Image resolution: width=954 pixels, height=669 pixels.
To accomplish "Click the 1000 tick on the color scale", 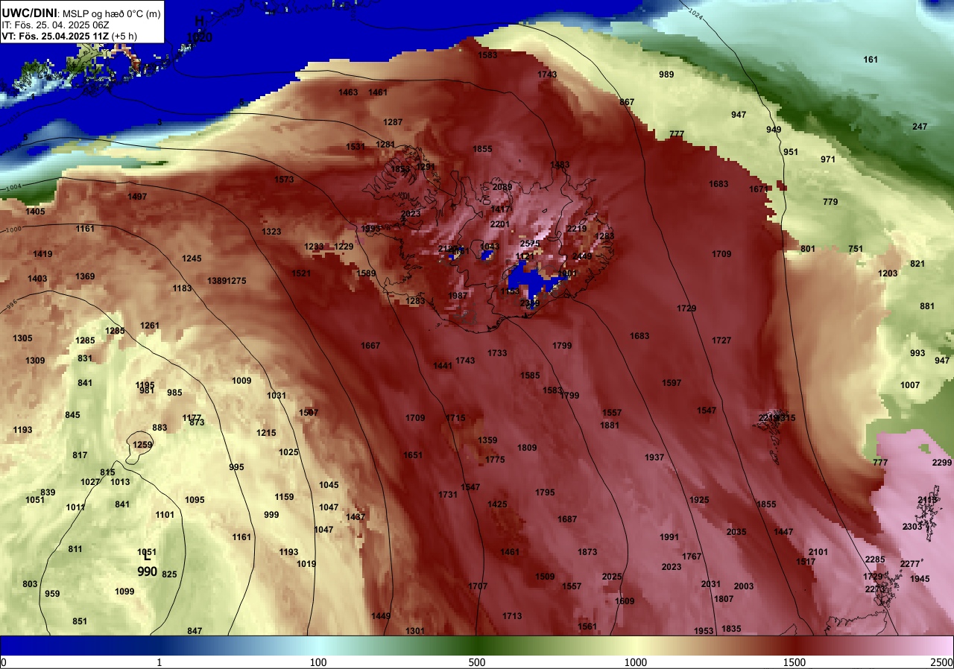I will [635, 662].
